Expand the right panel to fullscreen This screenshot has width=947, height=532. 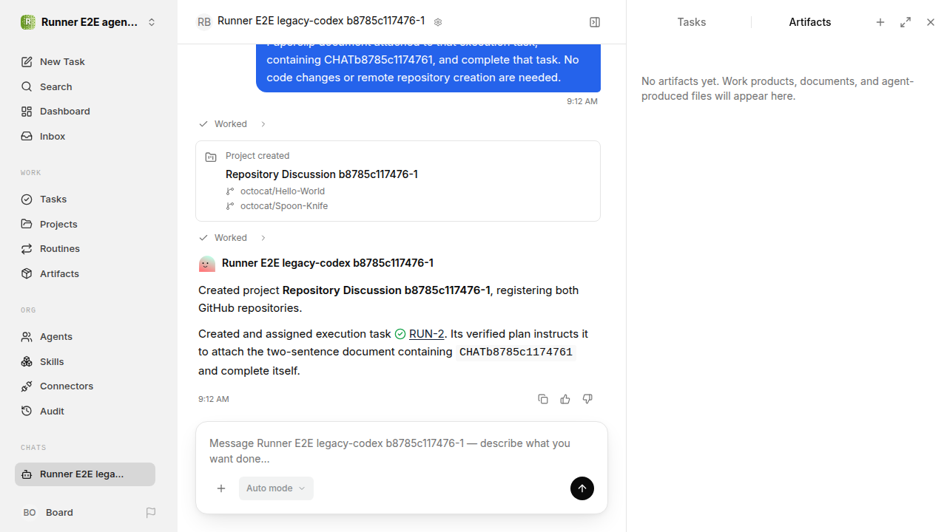(x=906, y=22)
